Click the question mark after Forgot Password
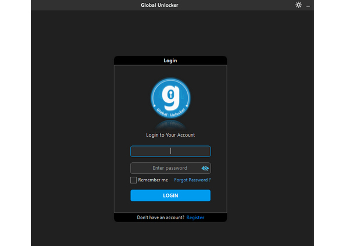The width and height of the screenshot is (349, 246). 209,180
